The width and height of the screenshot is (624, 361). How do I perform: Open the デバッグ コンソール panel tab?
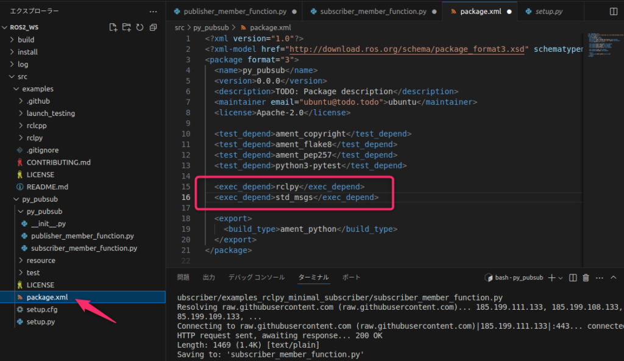coord(256,277)
